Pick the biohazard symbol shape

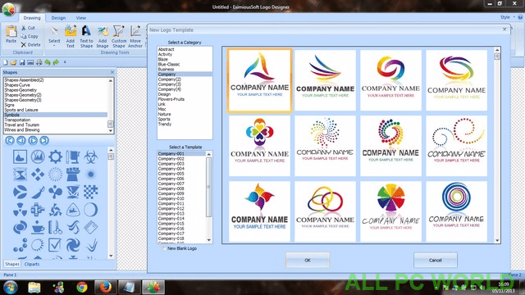pos(91,157)
